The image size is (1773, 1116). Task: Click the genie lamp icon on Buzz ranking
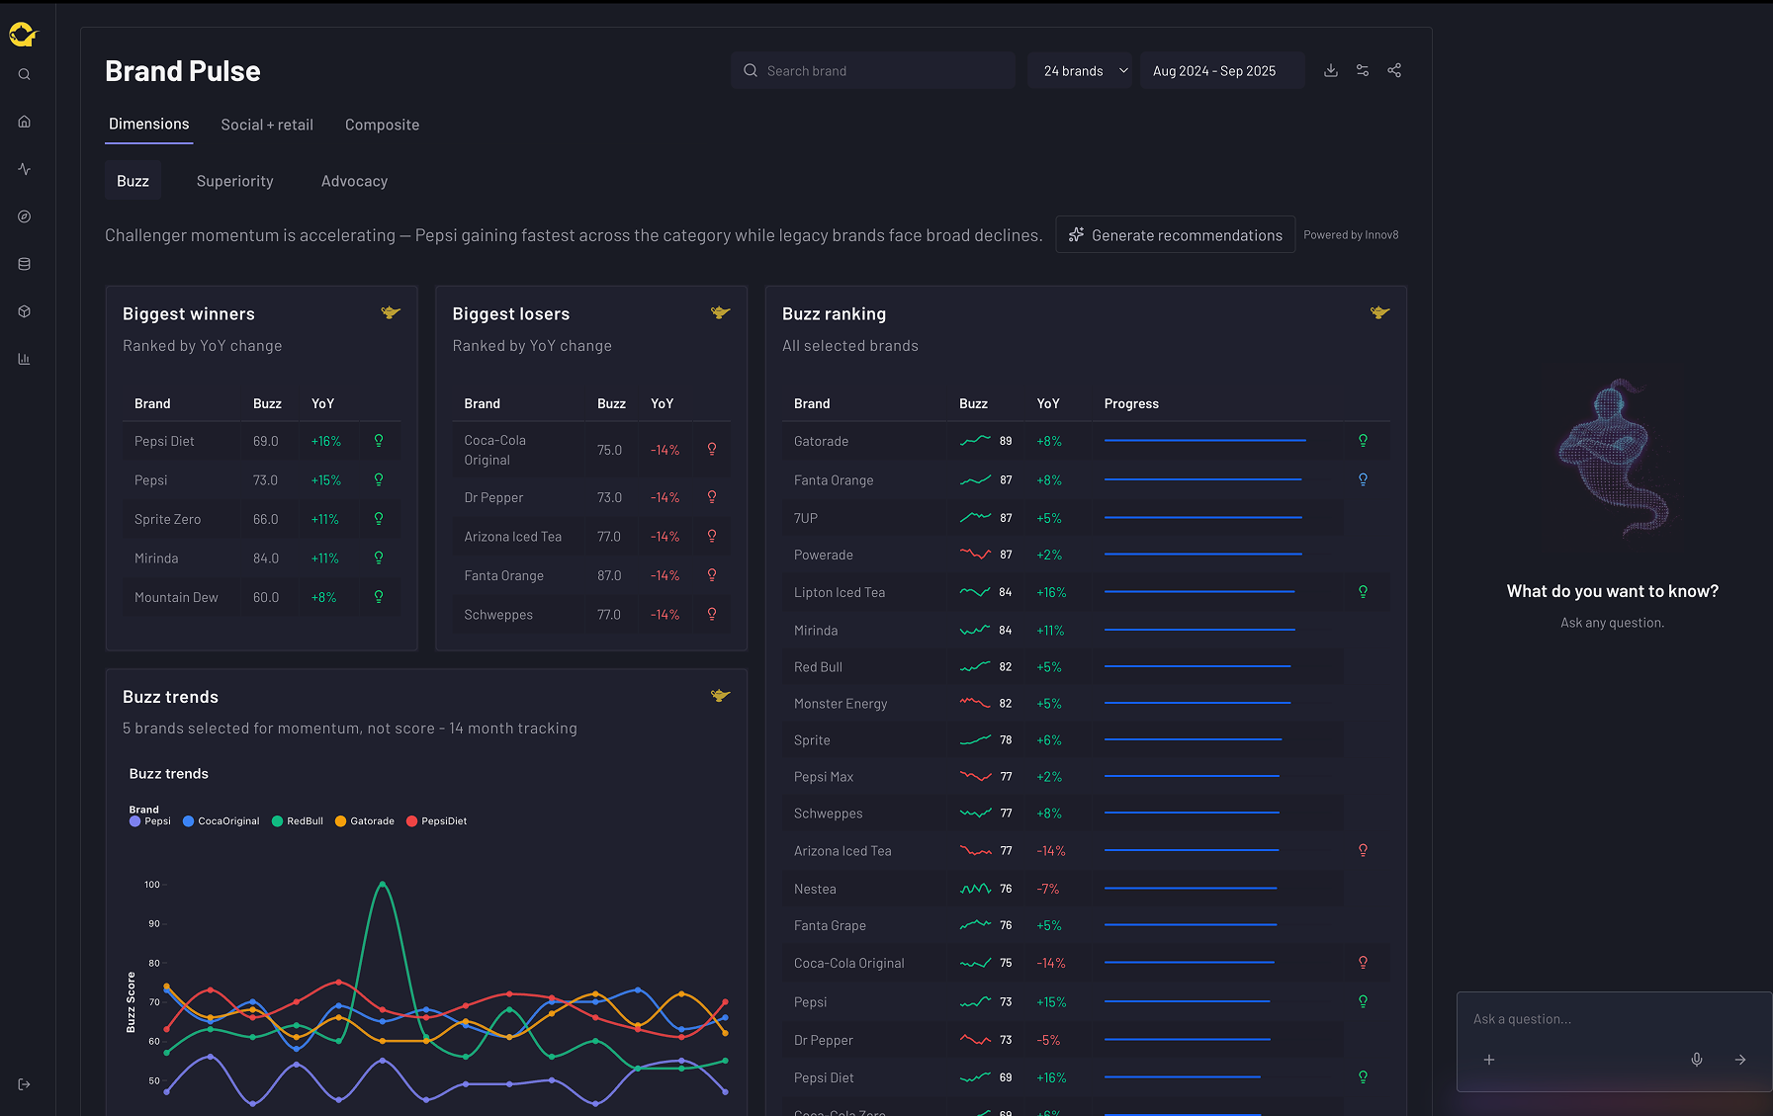pyautogui.click(x=1379, y=312)
